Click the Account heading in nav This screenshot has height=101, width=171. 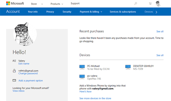[x=13, y=12]
